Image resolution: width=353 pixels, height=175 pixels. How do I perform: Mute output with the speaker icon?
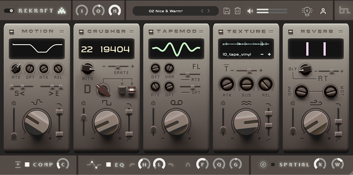coord(250,11)
